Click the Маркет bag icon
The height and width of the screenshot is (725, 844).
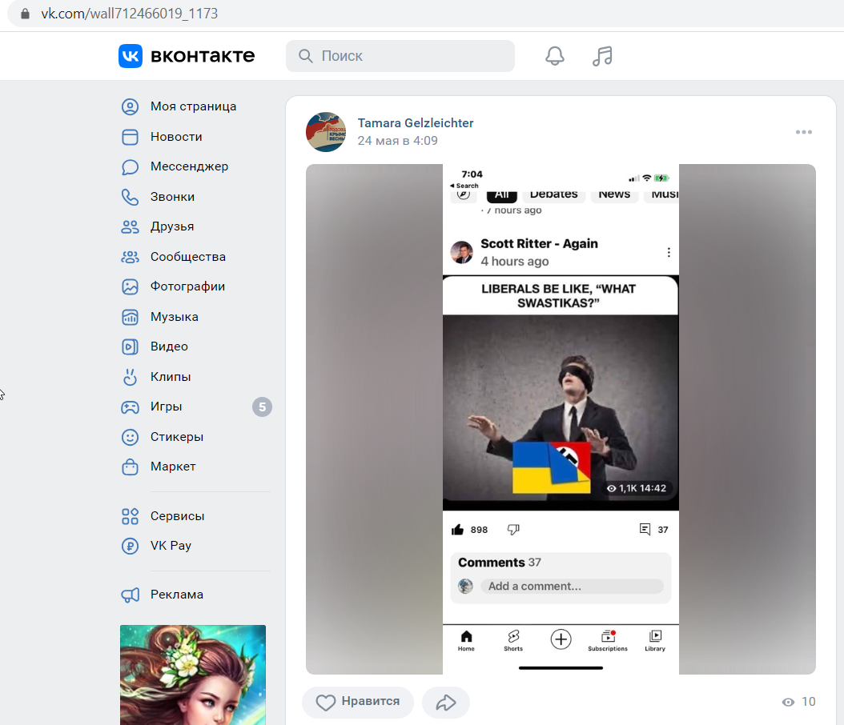tap(130, 467)
